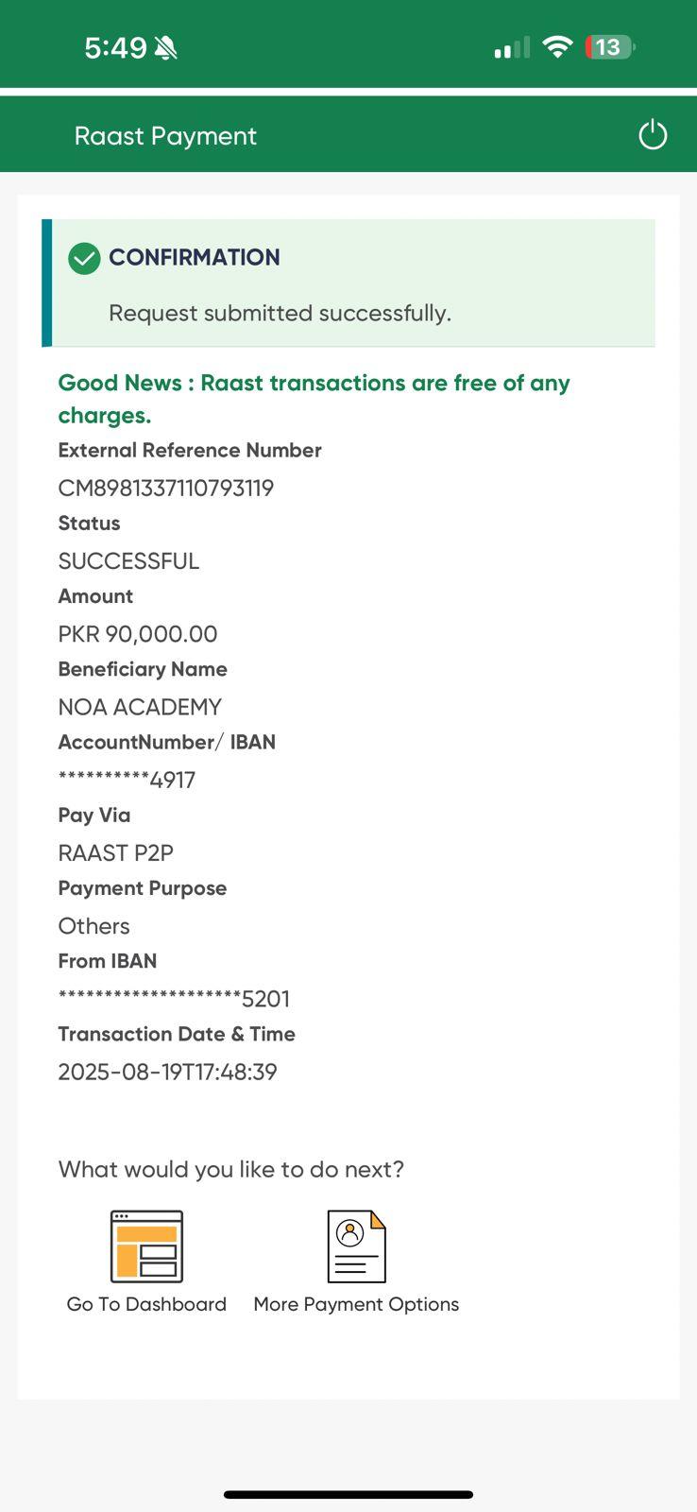Viewport: 697px width, 1512px height.
Task: Tap the Raast Payment header title
Action: coord(165,136)
